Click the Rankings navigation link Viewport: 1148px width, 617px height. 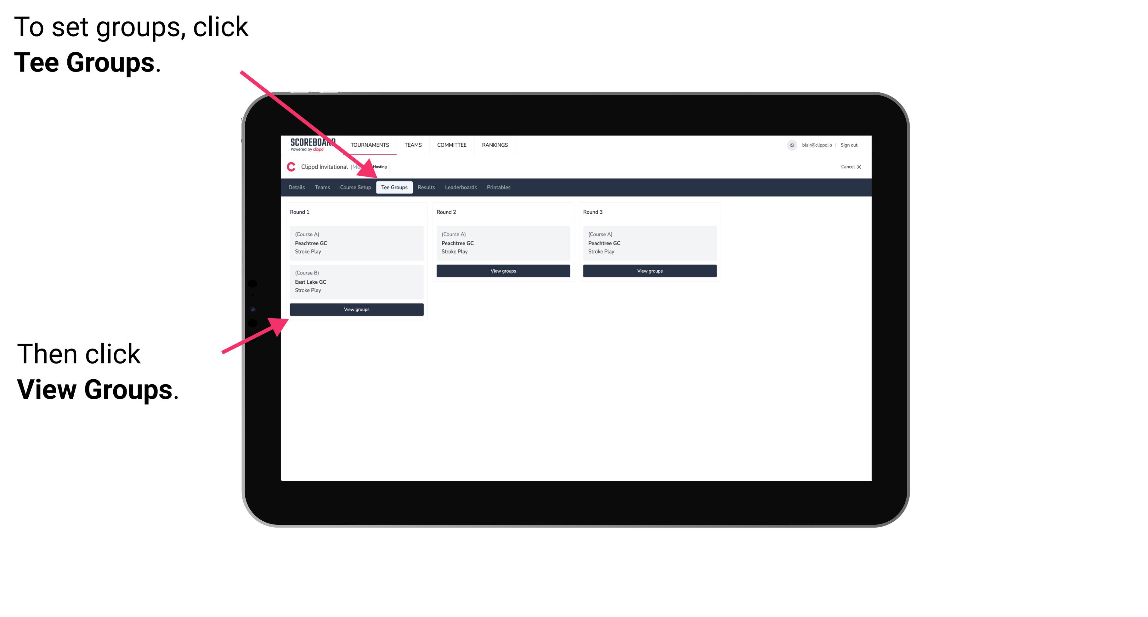[495, 144]
